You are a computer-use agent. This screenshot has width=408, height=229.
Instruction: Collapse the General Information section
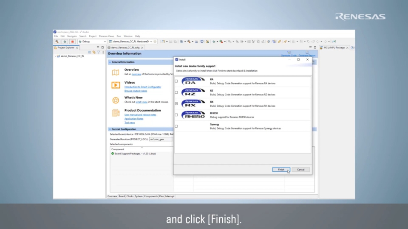pos(110,62)
